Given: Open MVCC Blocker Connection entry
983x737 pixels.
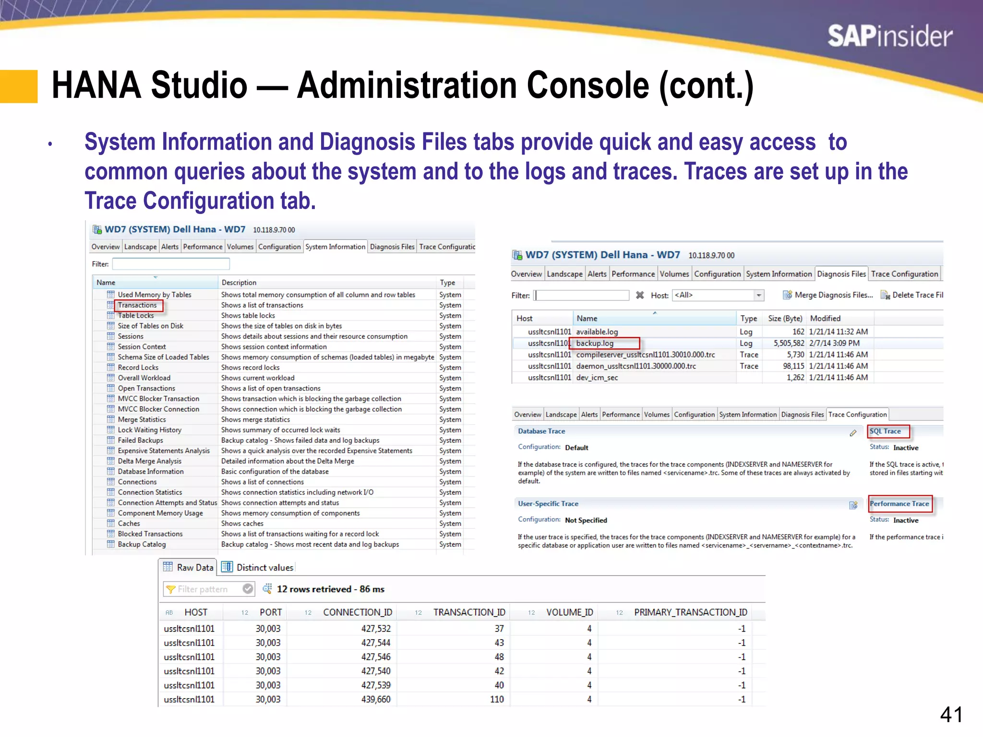Looking at the screenshot, I should point(158,409).
